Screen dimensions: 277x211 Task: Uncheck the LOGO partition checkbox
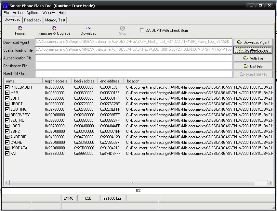[x=7, y=126]
